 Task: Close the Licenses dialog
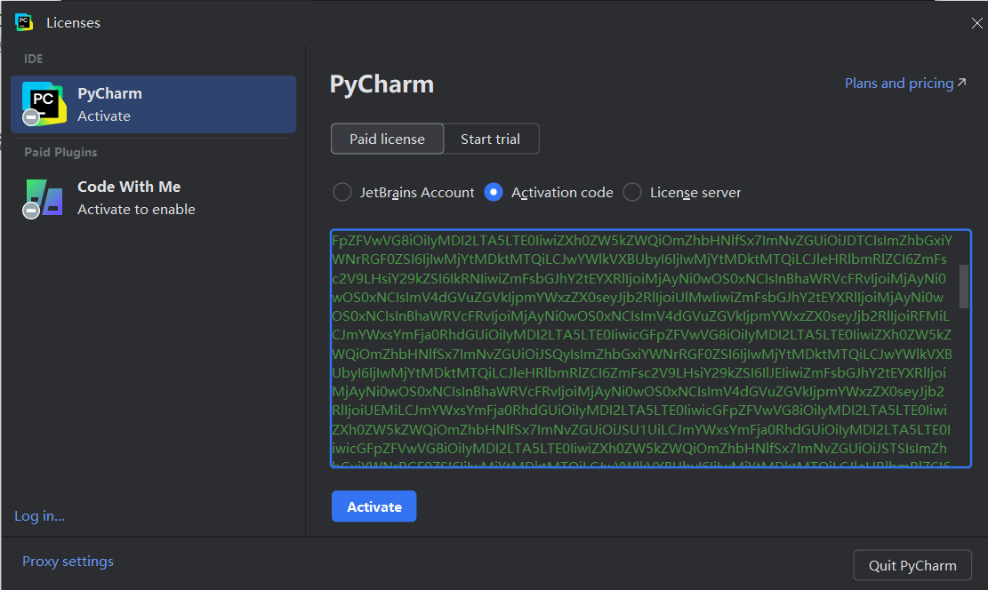pyautogui.click(x=976, y=23)
